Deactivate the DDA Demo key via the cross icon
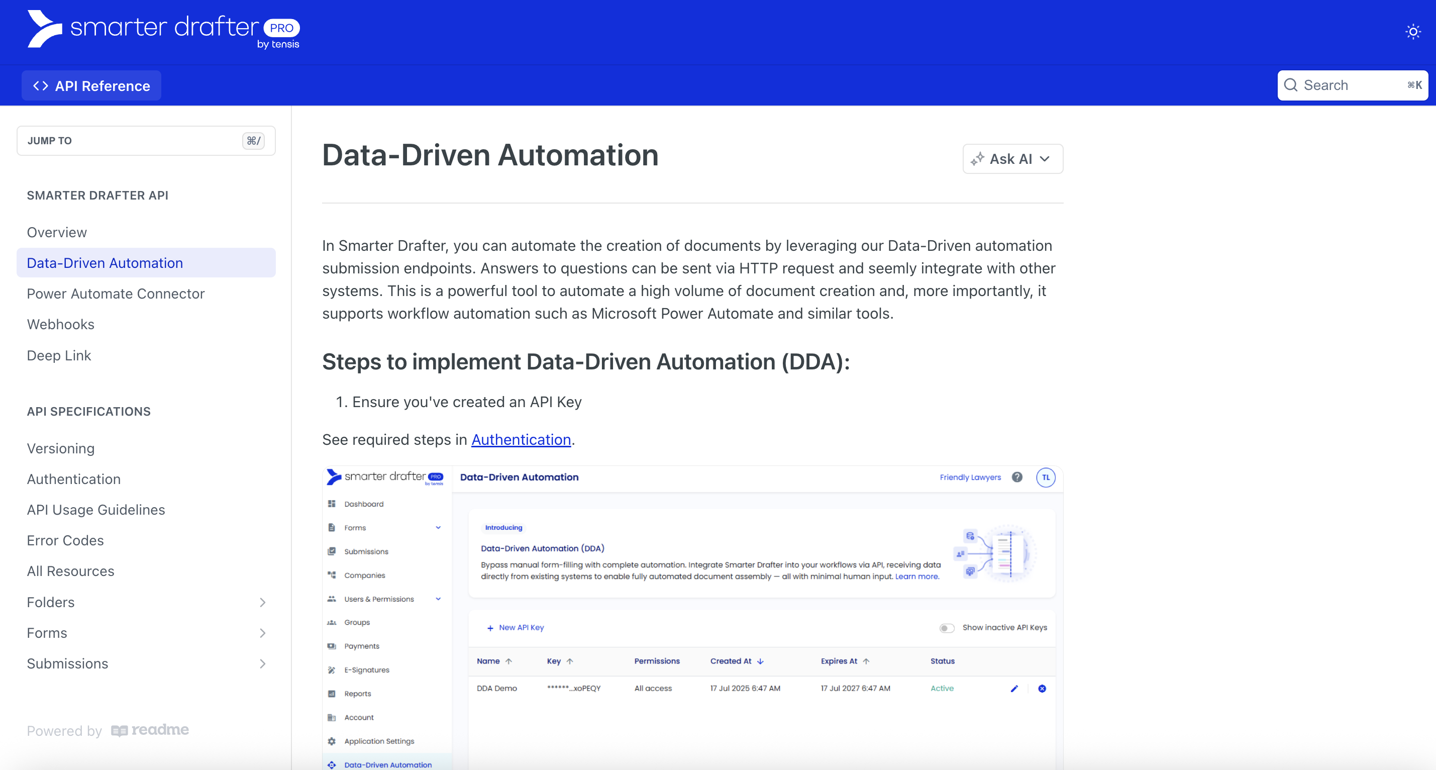The image size is (1436, 770). pyautogui.click(x=1043, y=689)
